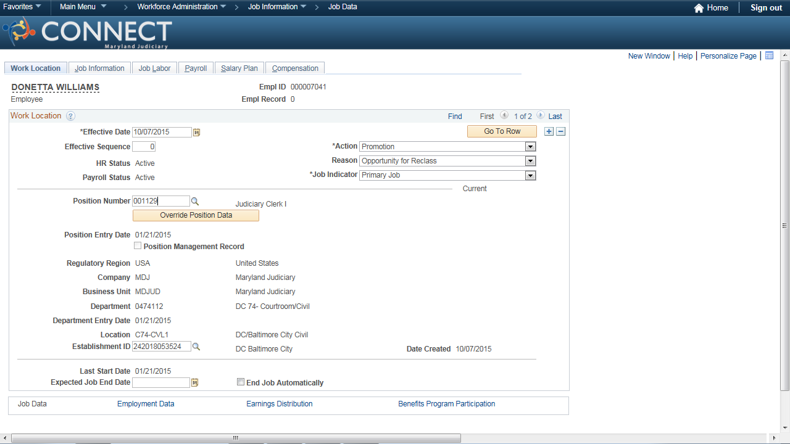This screenshot has width=790, height=444.
Task: Open Work Location help question icon
Action: coord(70,116)
